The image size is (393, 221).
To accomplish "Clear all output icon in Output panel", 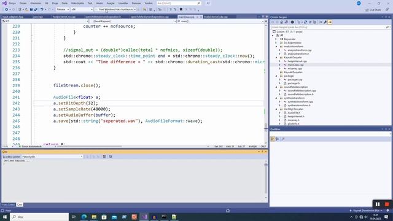I will (104, 157).
